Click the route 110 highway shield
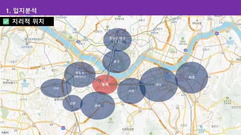This screenshot has width=241, height=135. click(x=63, y=128)
